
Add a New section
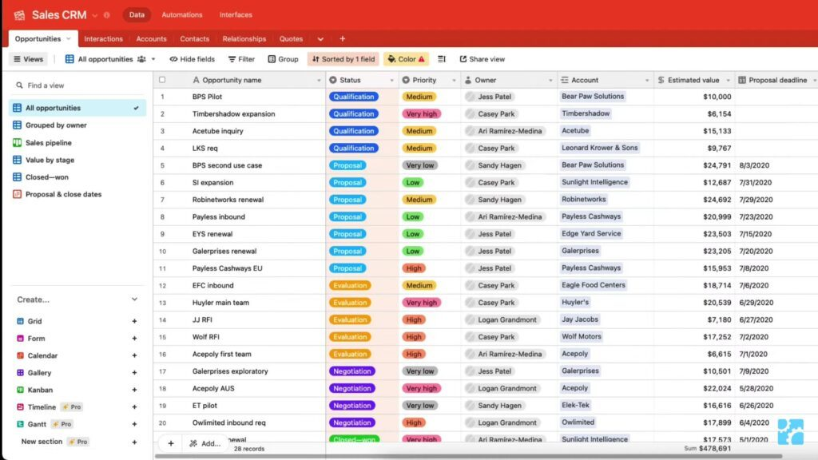[134, 442]
